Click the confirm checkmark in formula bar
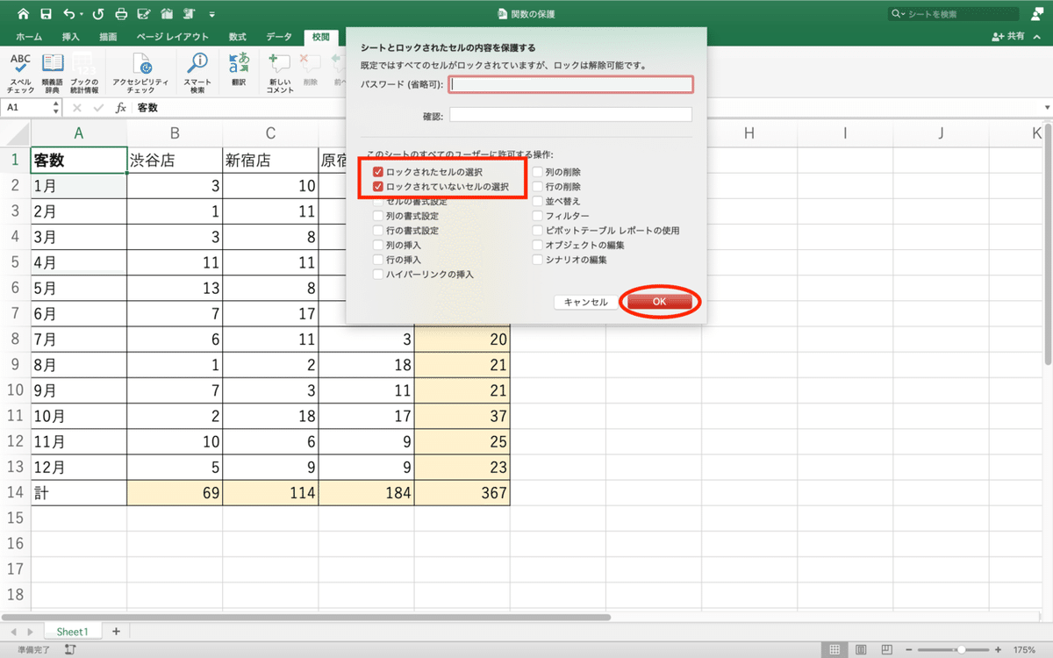This screenshot has width=1053, height=658. click(97, 108)
